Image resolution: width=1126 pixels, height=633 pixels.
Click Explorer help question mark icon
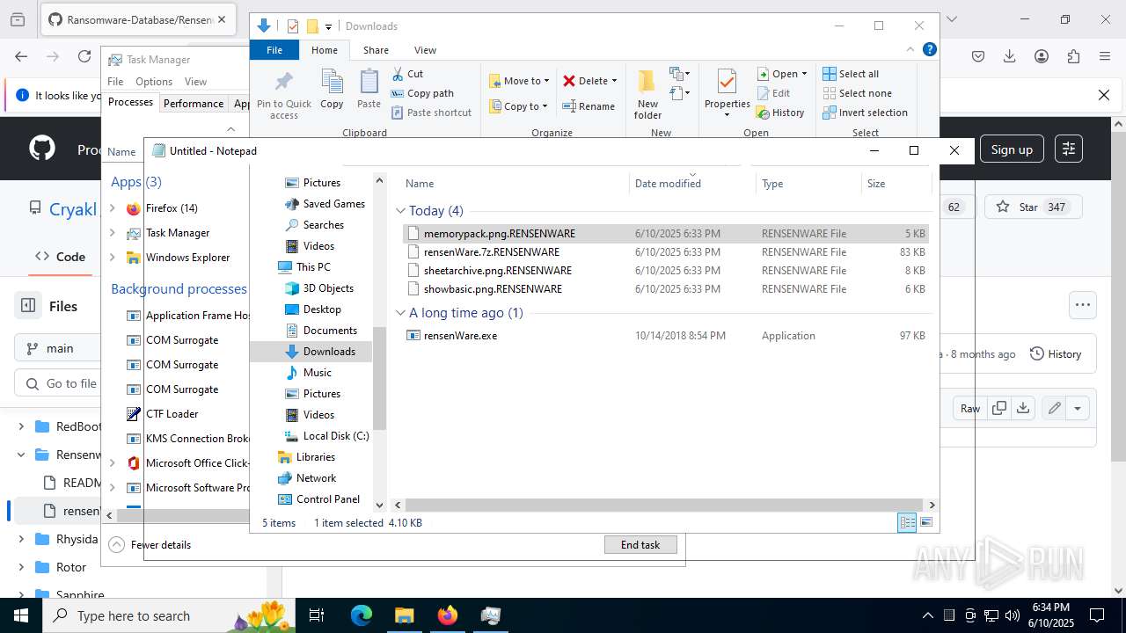[x=929, y=50]
